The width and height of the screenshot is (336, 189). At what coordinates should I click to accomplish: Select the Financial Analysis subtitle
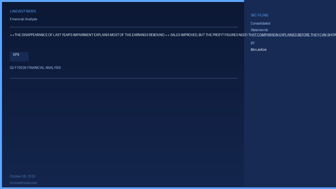click(23, 19)
